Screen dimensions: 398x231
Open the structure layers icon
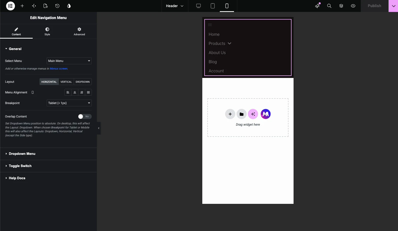[x=341, y=6]
